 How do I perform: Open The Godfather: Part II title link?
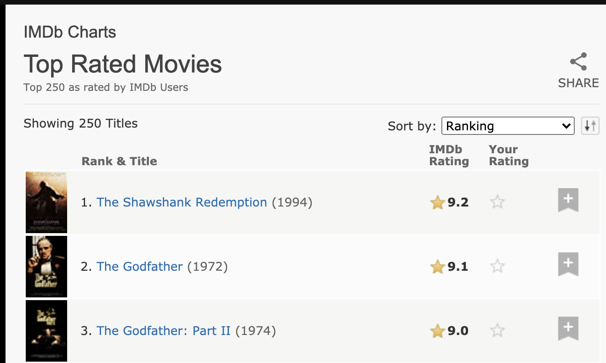[164, 330]
